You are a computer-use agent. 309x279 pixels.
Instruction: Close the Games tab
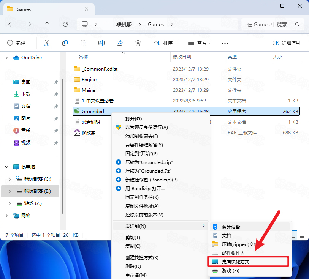(x=86, y=9)
